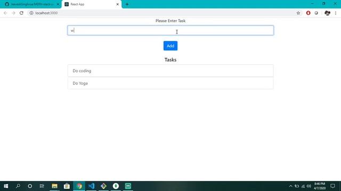View site information icon
The image size is (341, 191).
[31, 13]
